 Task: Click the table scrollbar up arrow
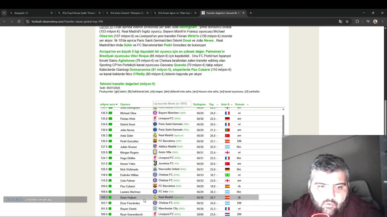[x=283, y=109]
